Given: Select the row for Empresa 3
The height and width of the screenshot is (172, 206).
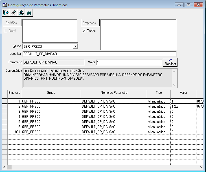Looking at the screenshot, I should pos(103,112).
